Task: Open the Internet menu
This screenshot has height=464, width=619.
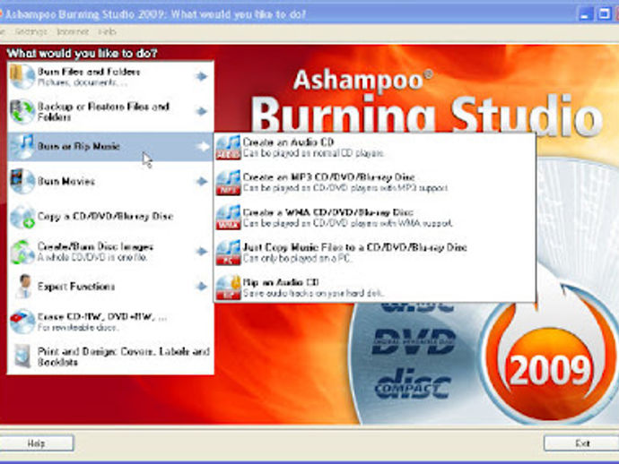Action: pos(73,31)
